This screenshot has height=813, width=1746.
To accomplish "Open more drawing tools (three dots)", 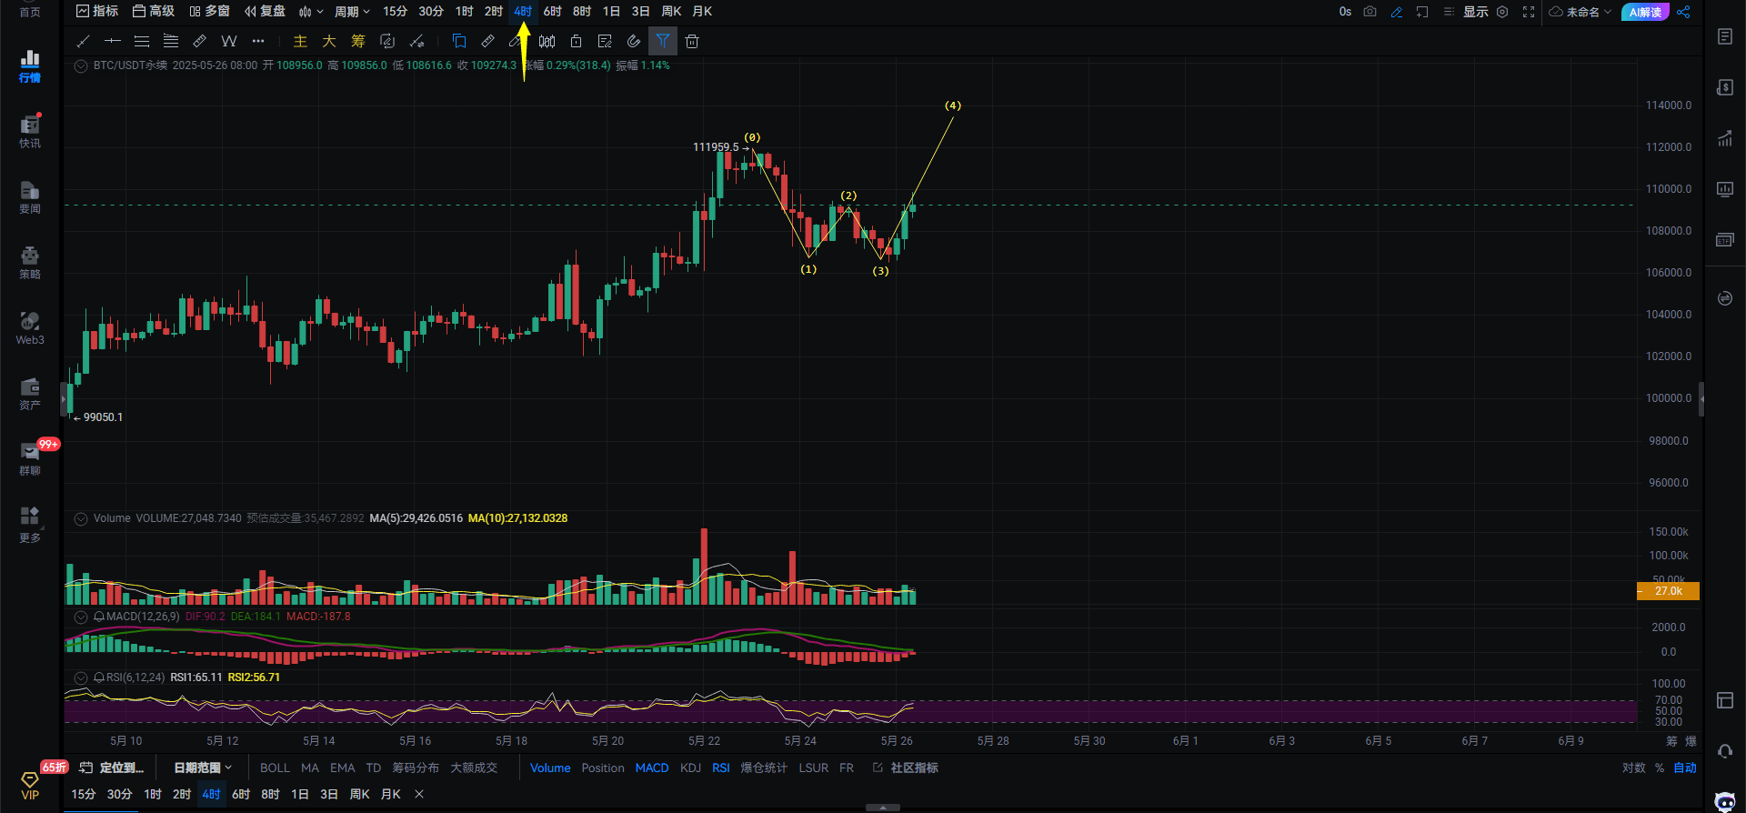I will pos(258,41).
